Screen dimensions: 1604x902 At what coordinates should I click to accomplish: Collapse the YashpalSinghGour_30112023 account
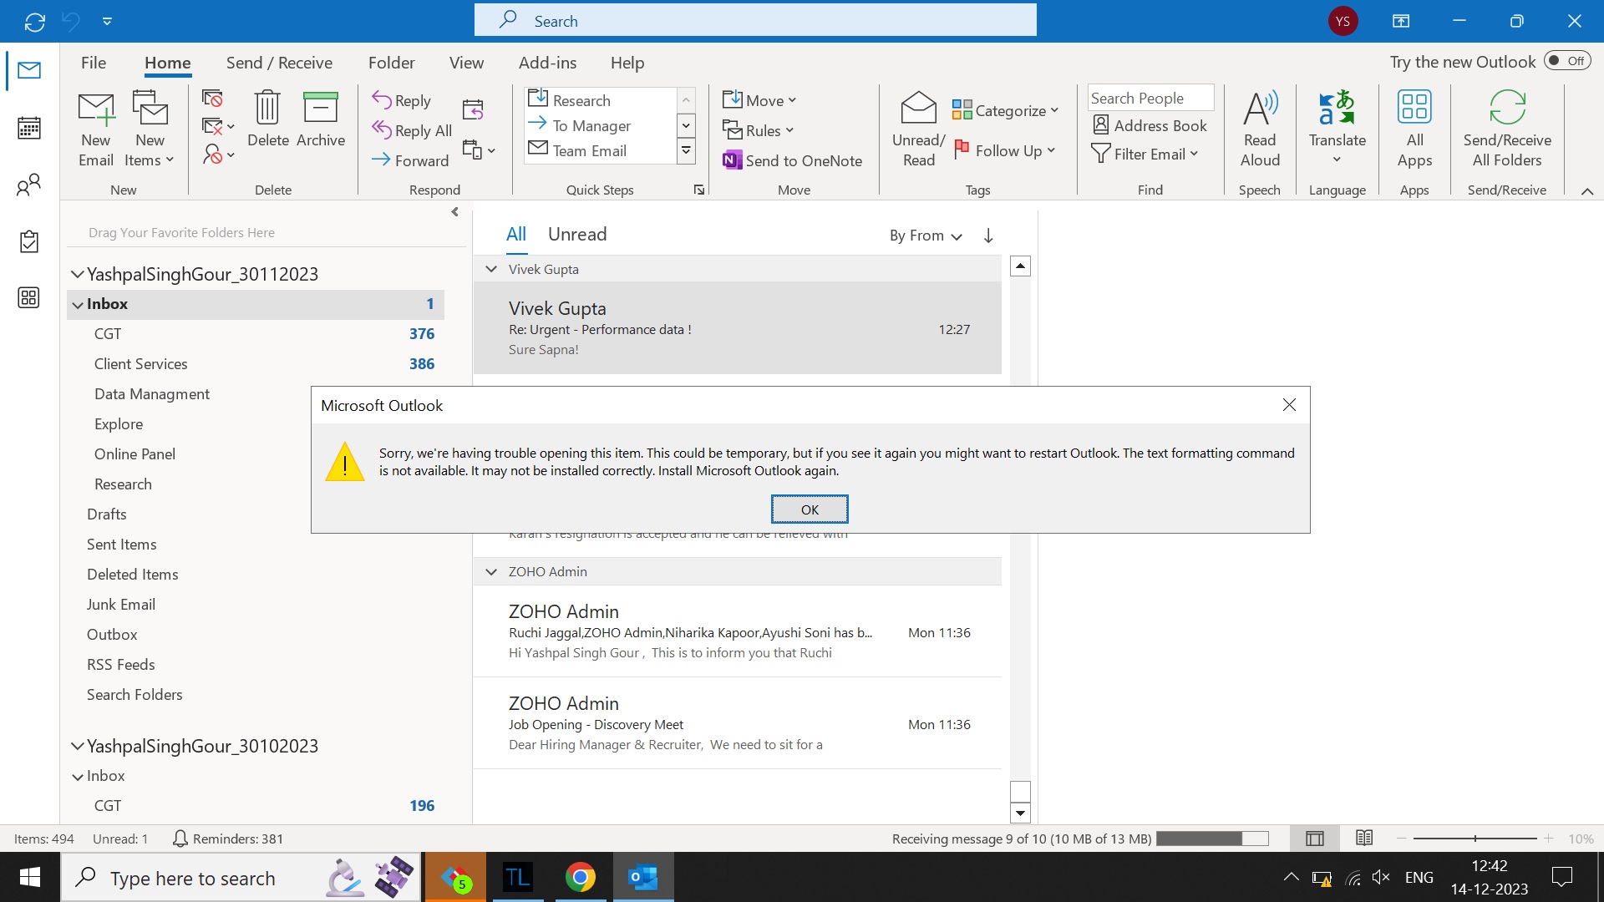[78, 274]
